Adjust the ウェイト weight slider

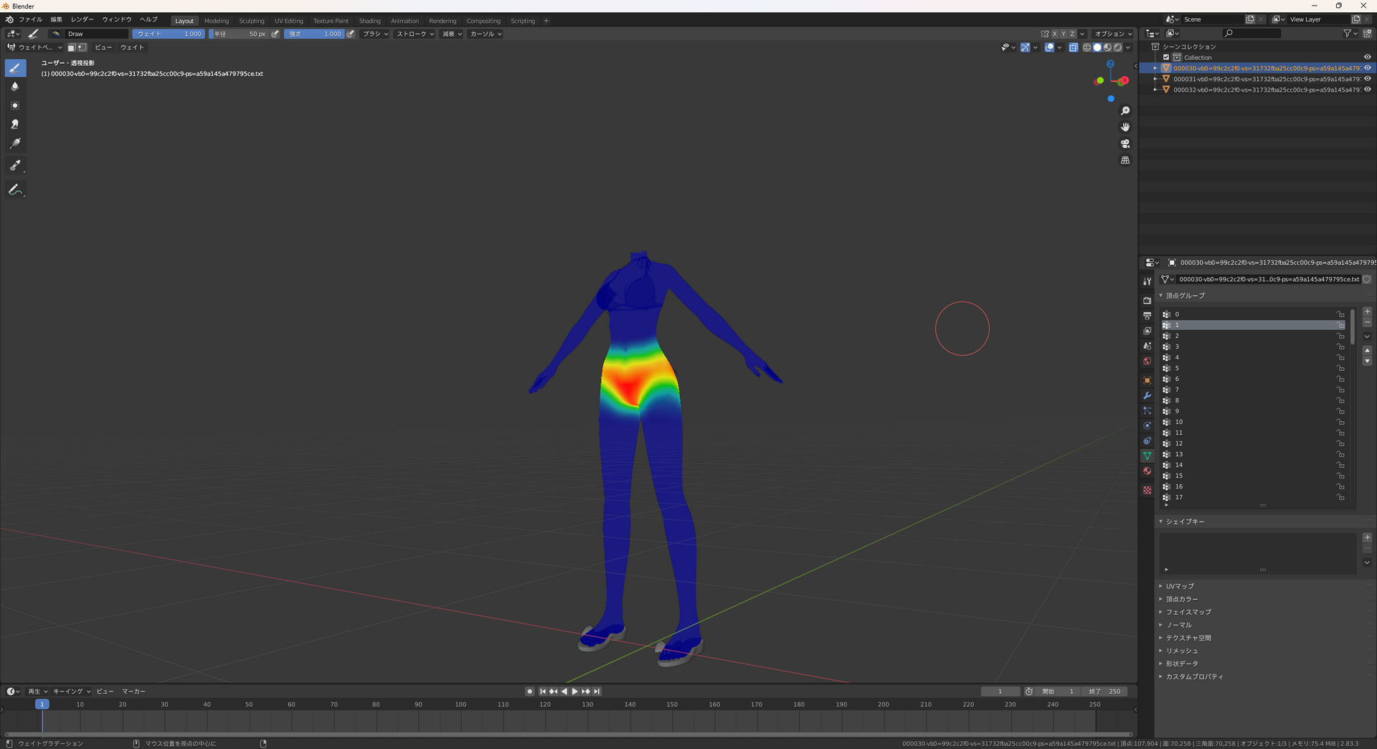169,34
